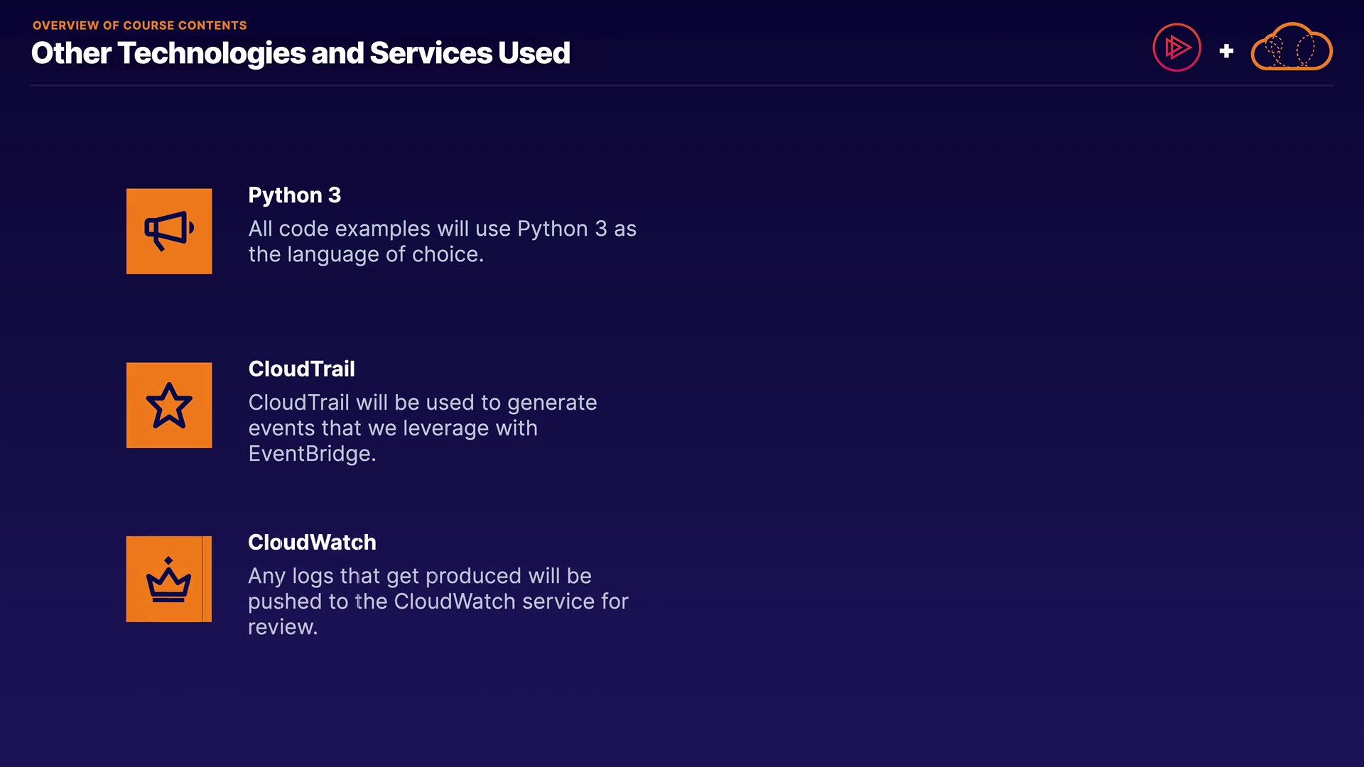The width and height of the screenshot is (1364, 767).
Task: Click the line 'CloudTrail will be used to generate'
Action: pos(422,403)
